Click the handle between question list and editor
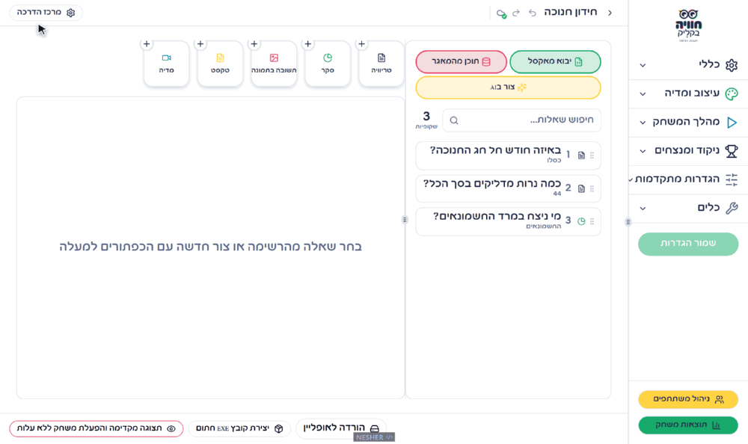748x444 pixels. [405, 220]
